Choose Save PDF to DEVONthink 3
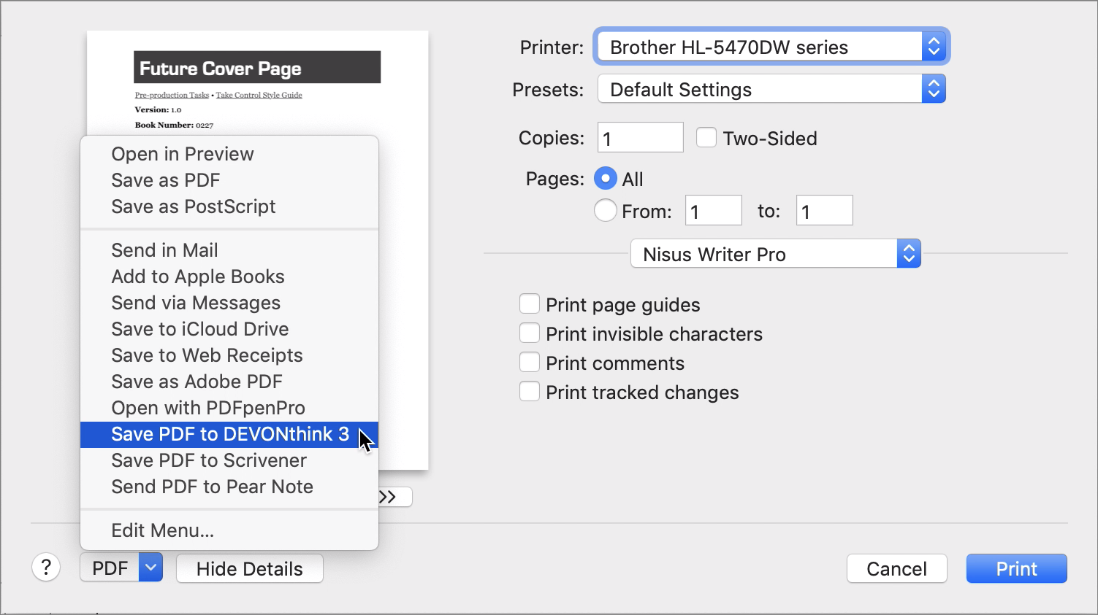The width and height of the screenshot is (1098, 615). coord(229,434)
